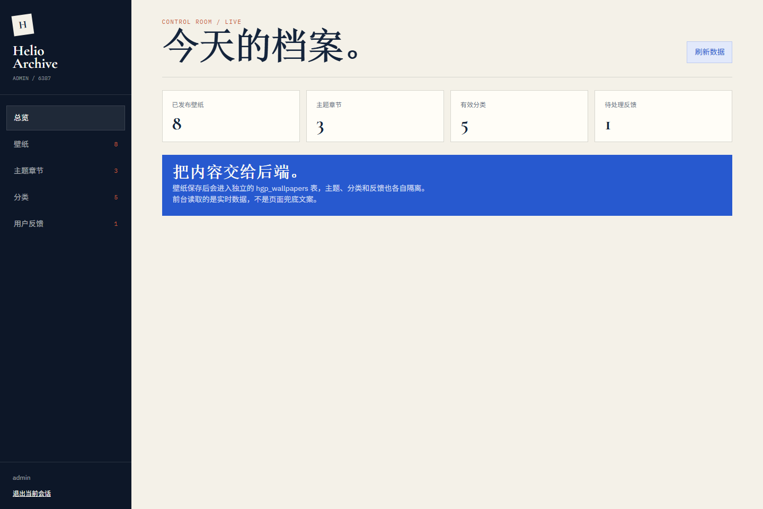Click the Helio Archive title text
This screenshot has width=763, height=509.
coord(36,57)
